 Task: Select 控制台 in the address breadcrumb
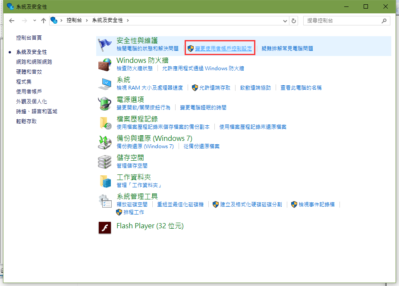[x=74, y=20]
